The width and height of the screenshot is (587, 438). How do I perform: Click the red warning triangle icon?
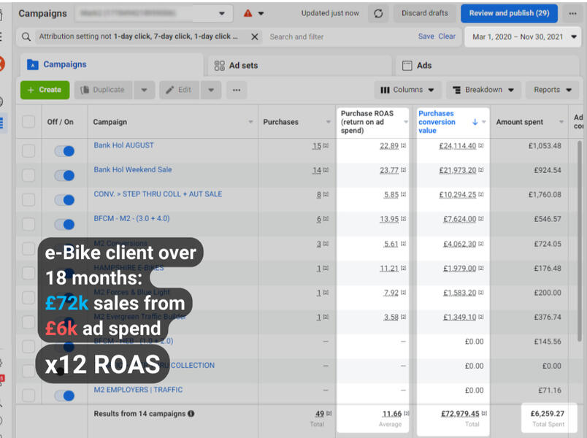pyautogui.click(x=248, y=13)
